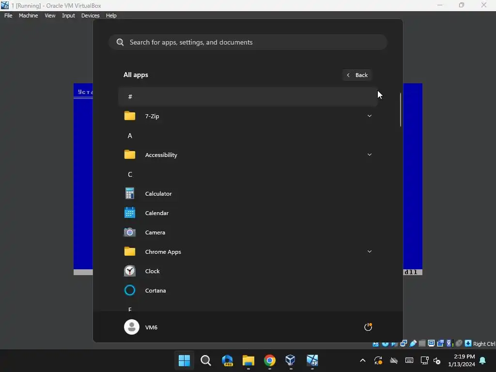This screenshot has height=372, width=496.
Task: Open File Explorer from taskbar
Action: [248, 360]
